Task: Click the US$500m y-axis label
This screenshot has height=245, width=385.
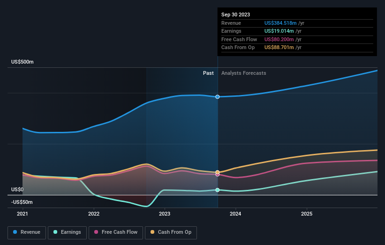Action: pyautogui.click(x=23, y=62)
